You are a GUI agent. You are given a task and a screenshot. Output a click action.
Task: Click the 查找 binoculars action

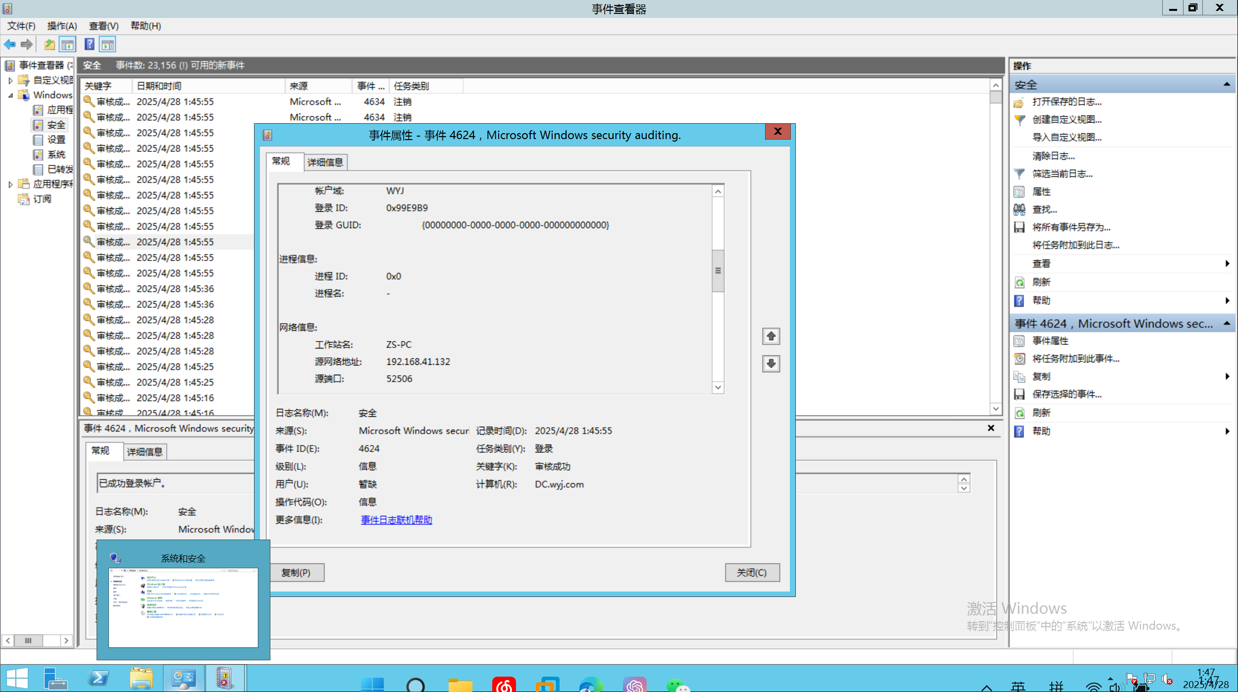point(1044,209)
